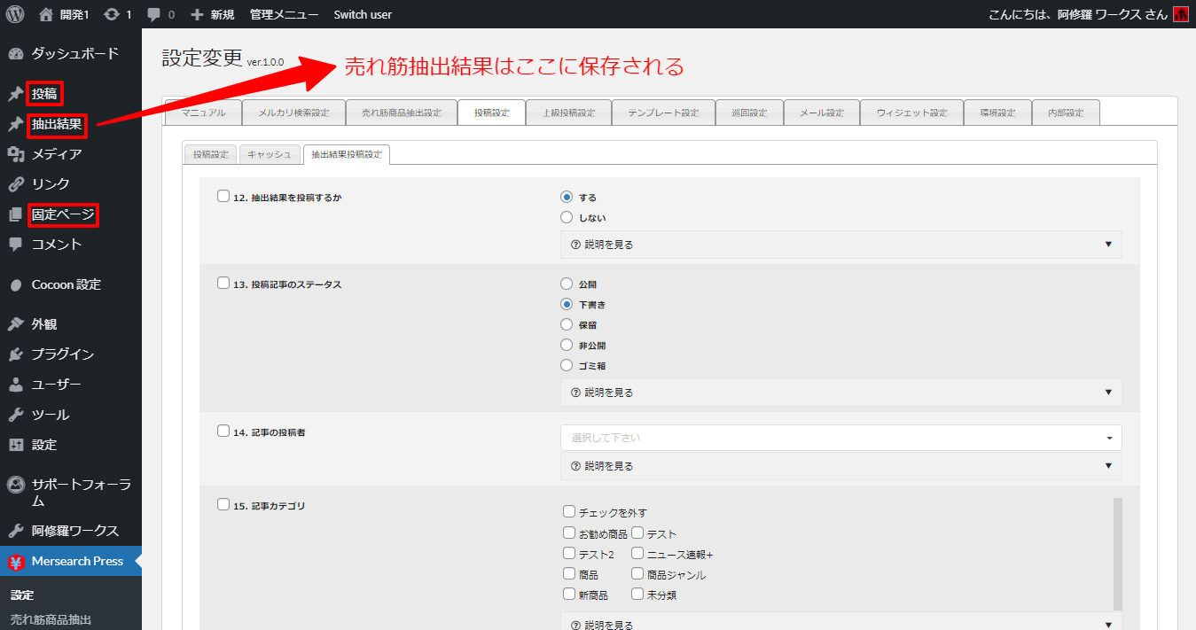Click the Switch user link
The height and width of the screenshot is (630, 1196).
point(363,14)
